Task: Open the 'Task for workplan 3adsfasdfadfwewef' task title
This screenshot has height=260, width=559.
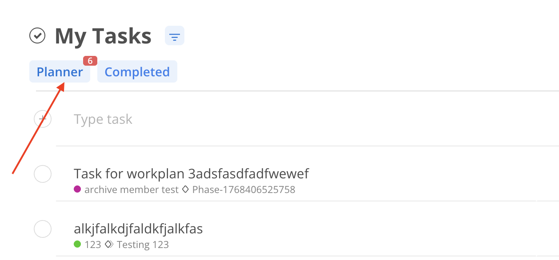Action: coord(191,173)
